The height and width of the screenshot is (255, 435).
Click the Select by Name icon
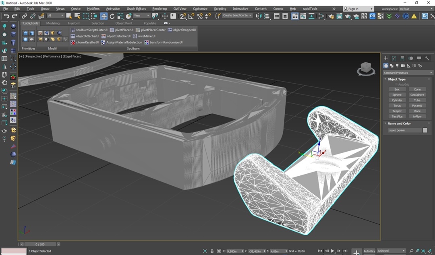[77, 16]
